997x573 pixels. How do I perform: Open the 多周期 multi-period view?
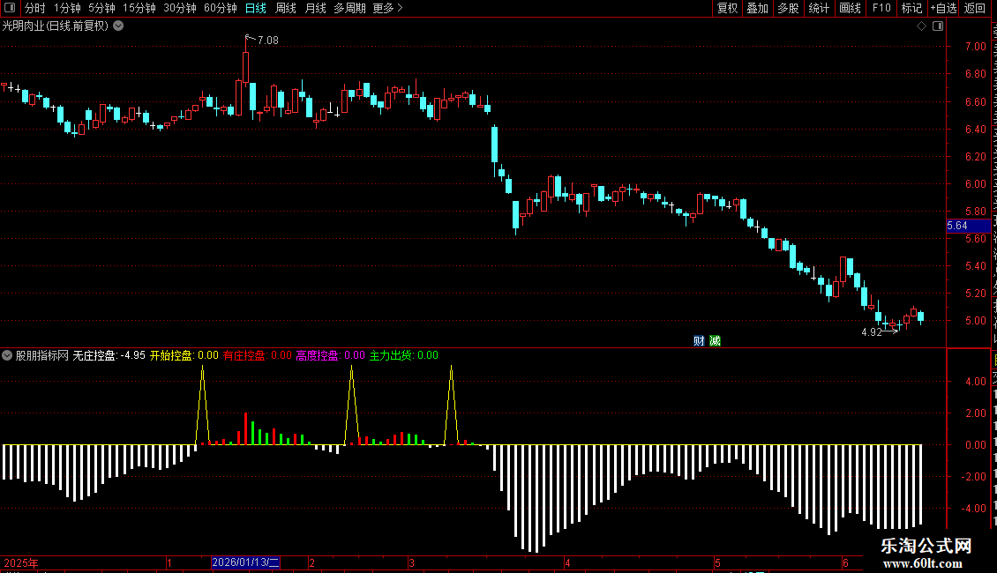click(x=349, y=8)
